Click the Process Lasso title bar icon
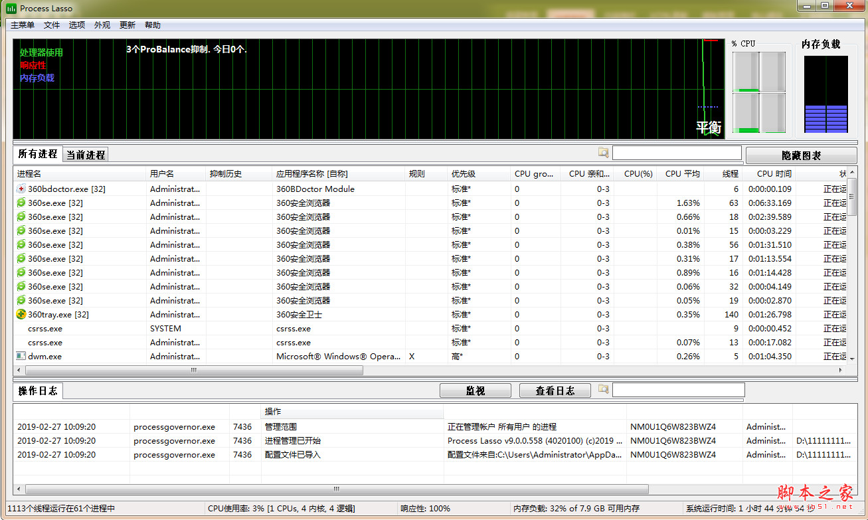The height and width of the screenshot is (520, 868). click(11, 8)
